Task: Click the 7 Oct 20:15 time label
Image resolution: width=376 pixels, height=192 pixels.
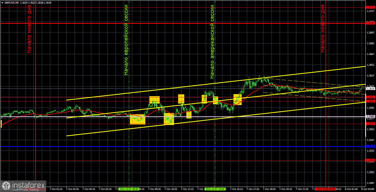Action: [286, 189]
